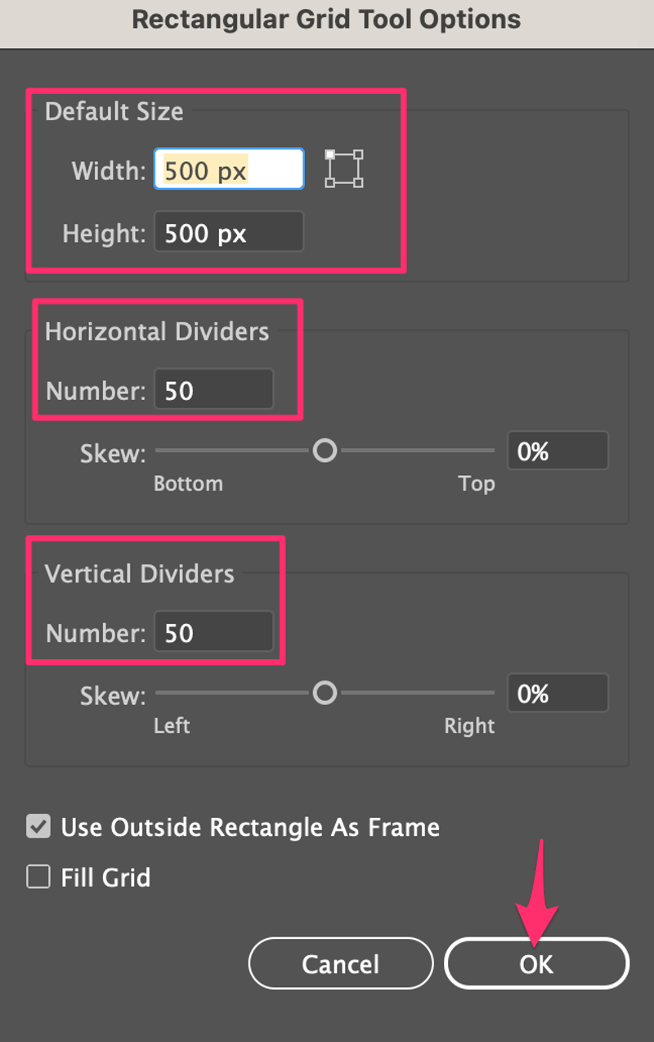The height and width of the screenshot is (1042, 654).
Task: Click the right edge anchor of the reference locator
Action: 358,168
